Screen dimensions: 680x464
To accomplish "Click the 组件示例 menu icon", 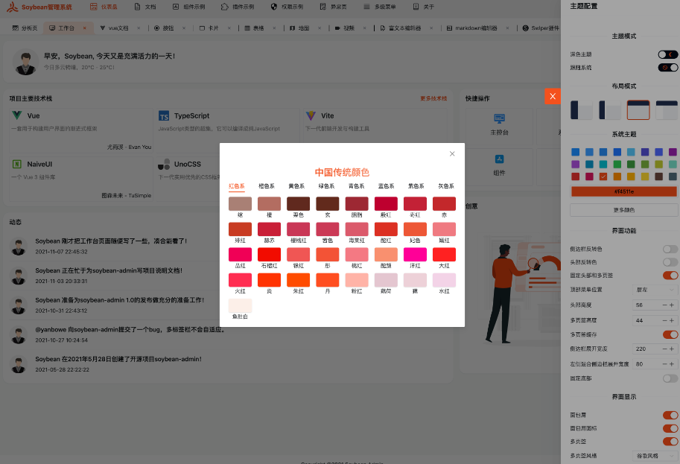I will point(176,7).
